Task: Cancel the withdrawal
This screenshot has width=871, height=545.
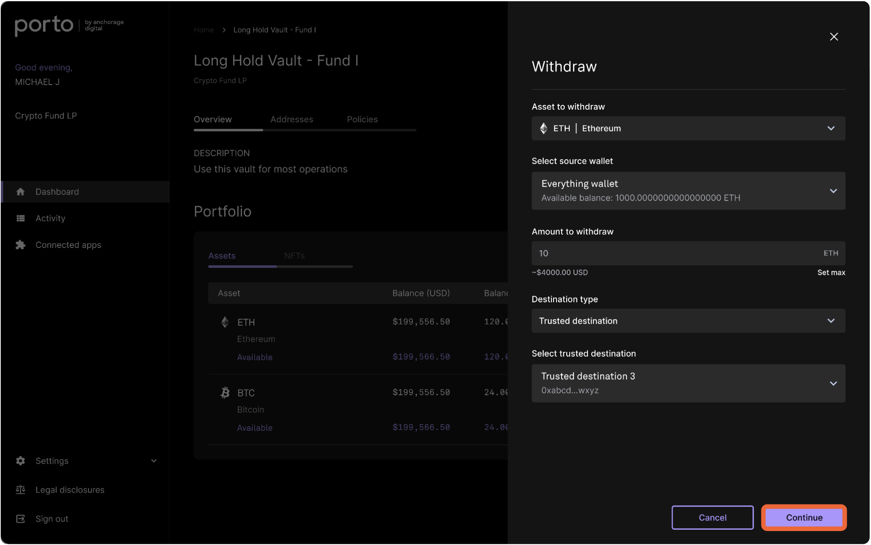Action: pyautogui.click(x=712, y=517)
